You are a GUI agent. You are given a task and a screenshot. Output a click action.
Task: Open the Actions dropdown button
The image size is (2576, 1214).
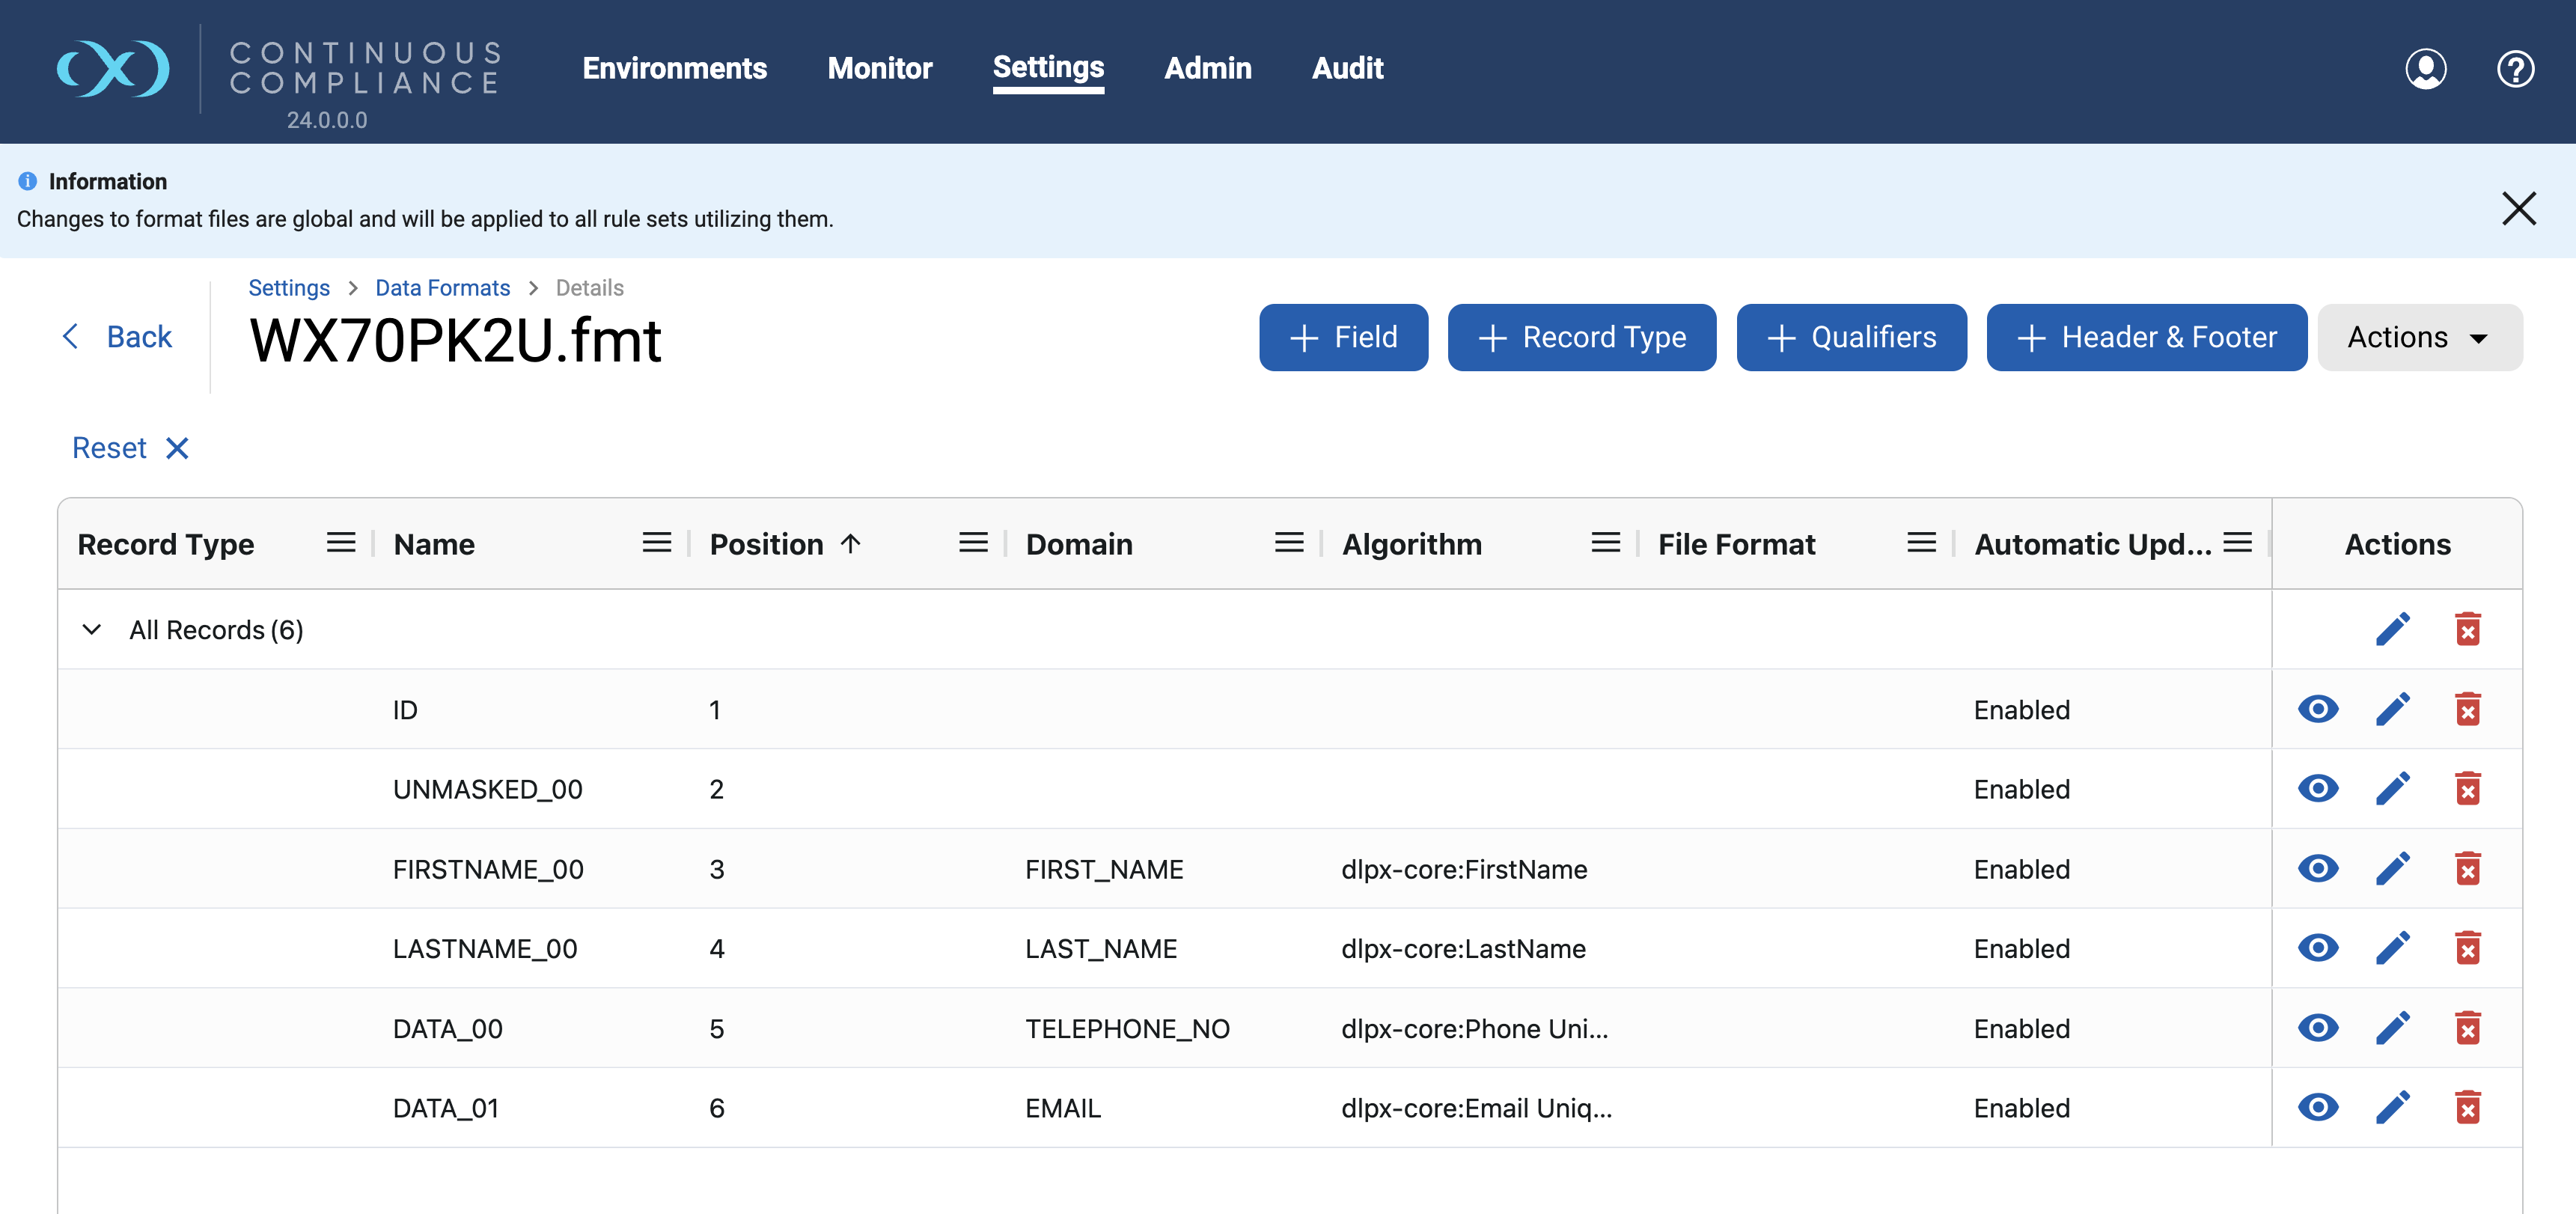pyautogui.click(x=2418, y=337)
